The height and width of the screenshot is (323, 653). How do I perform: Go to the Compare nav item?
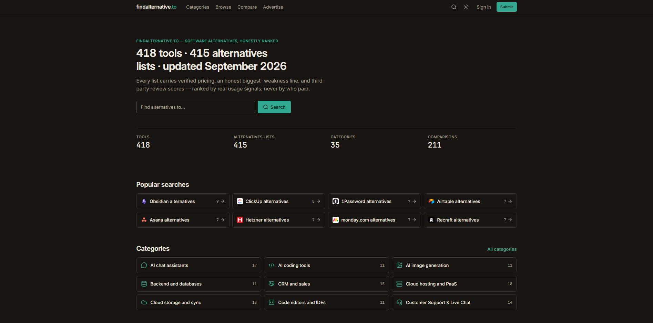pos(247,7)
